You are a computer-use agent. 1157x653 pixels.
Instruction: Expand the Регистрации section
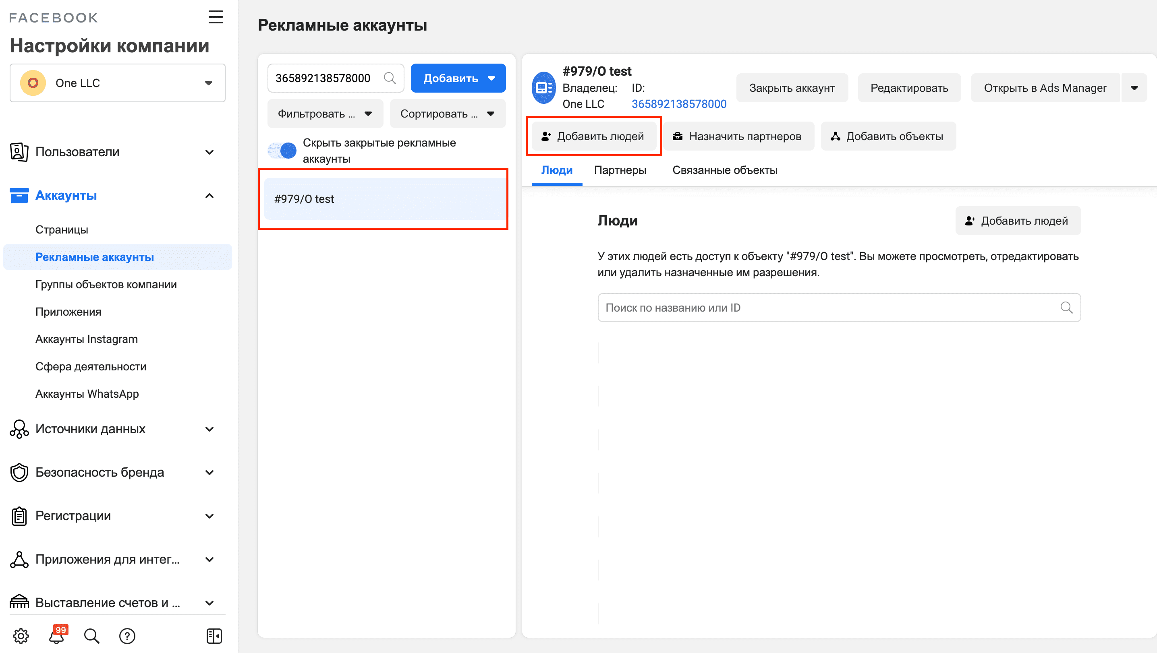click(x=209, y=516)
